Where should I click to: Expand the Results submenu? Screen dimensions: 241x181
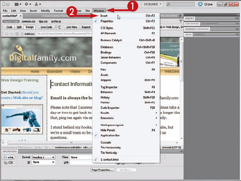pyautogui.click(x=126, y=113)
